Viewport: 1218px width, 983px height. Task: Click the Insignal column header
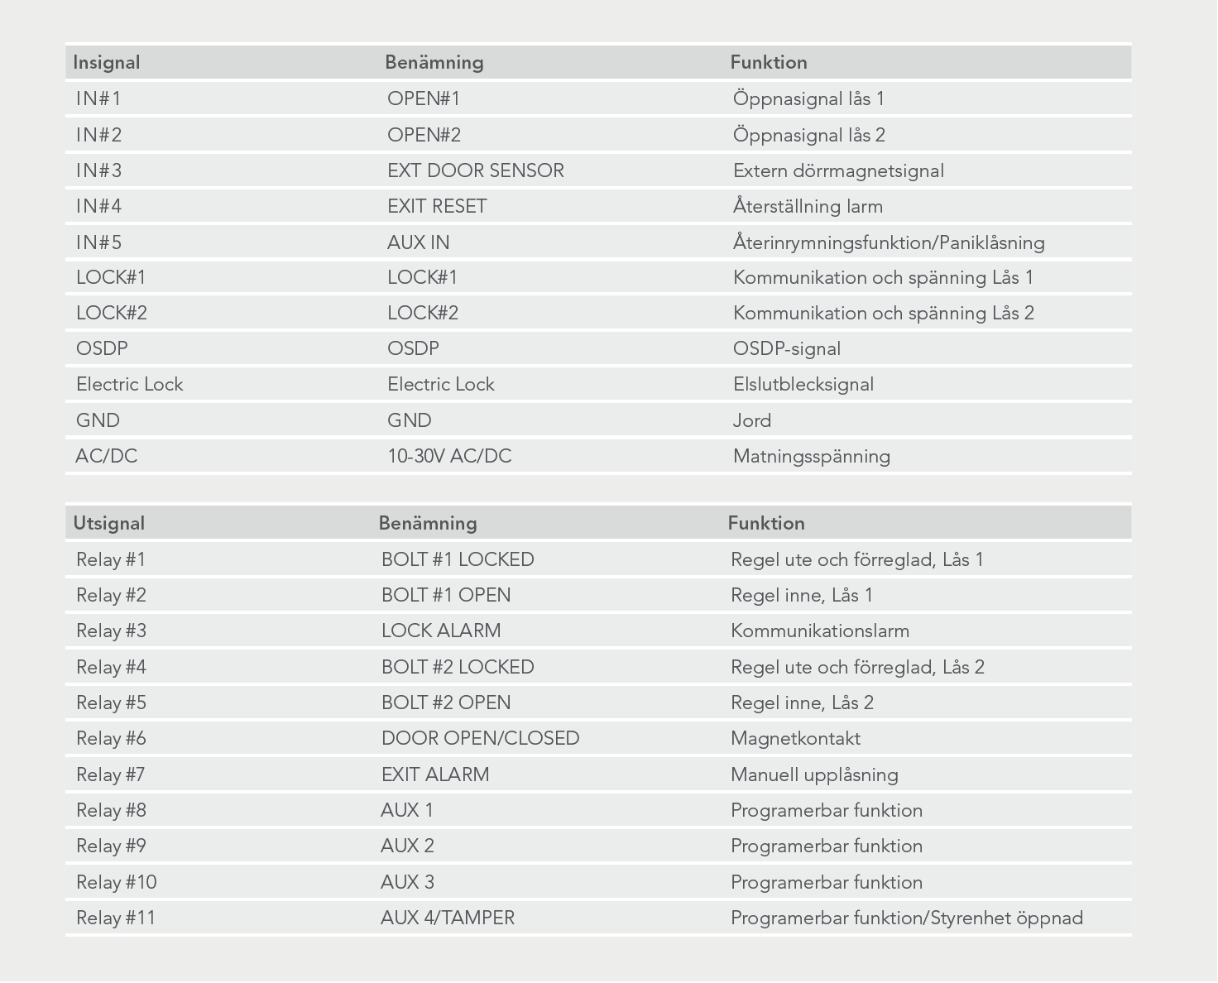107,62
